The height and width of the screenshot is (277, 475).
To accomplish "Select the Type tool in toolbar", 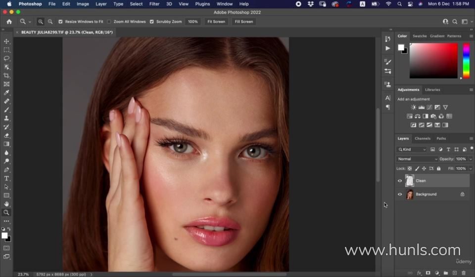I will [x=6, y=178].
